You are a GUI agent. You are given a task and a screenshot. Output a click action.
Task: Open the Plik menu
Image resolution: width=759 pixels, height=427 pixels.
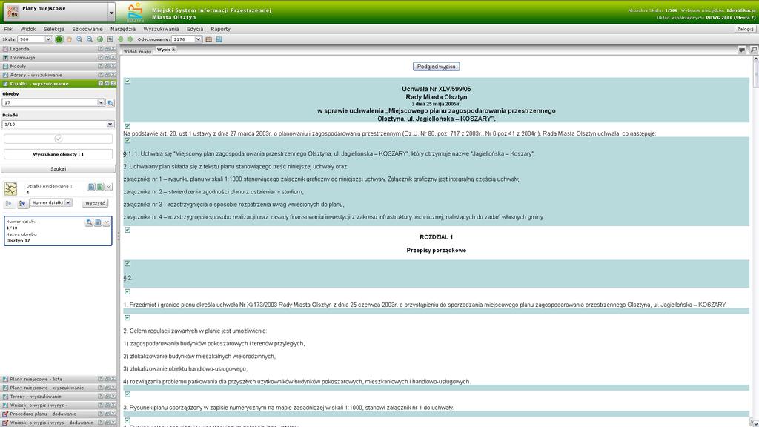(8, 29)
